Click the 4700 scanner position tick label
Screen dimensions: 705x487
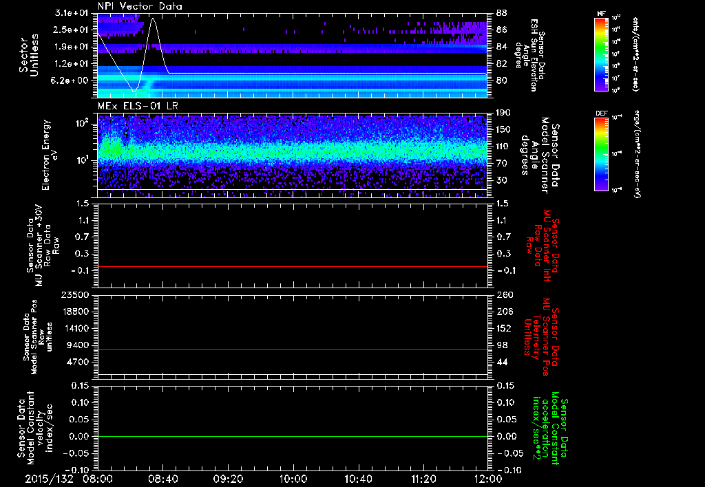click(78, 362)
